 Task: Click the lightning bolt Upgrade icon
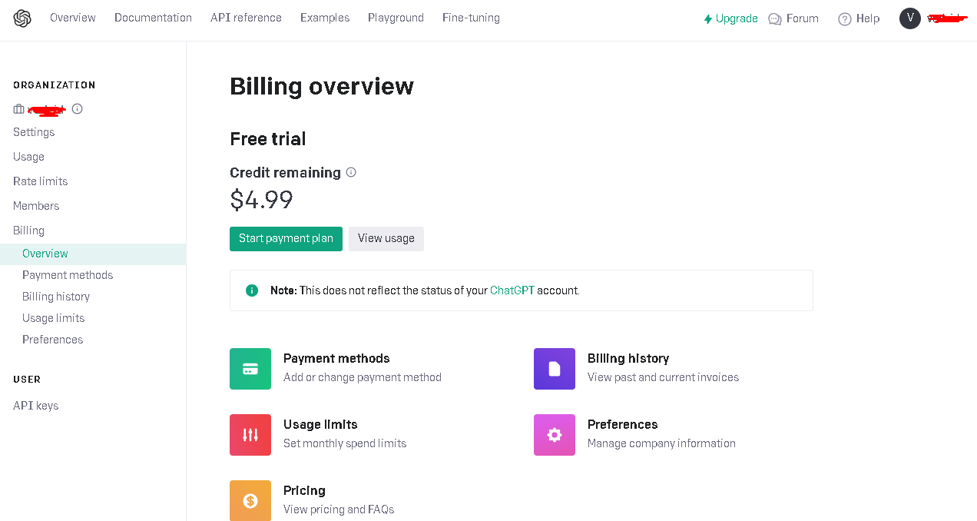[x=708, y=19]
